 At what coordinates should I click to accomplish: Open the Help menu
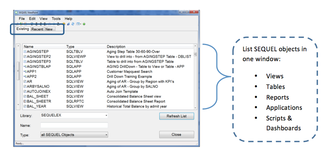pyautogui.click(x=68, y=19)
